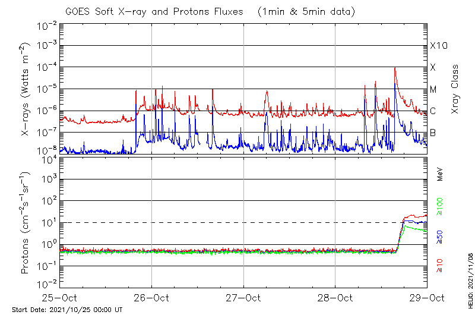Select the B X-ray class label

[433, 133]
